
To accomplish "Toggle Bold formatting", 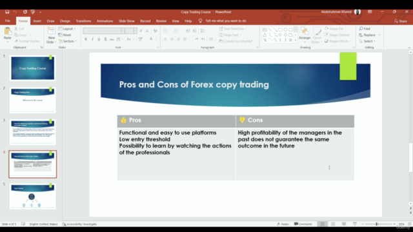I will coord(86,39).
